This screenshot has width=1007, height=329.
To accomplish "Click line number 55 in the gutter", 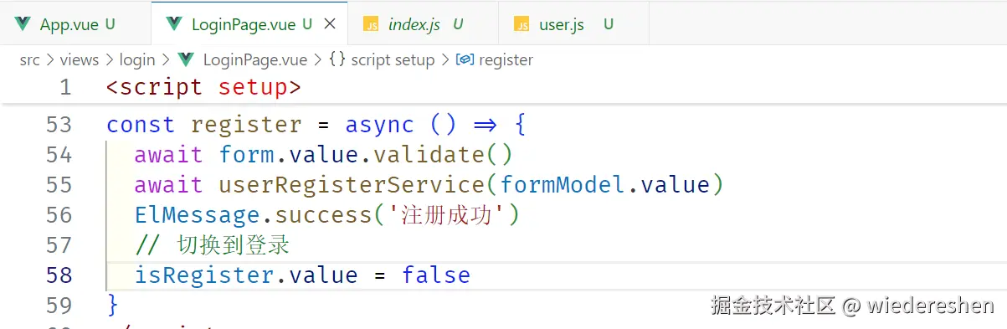I will pyautogui.click(x=59, y=185).
